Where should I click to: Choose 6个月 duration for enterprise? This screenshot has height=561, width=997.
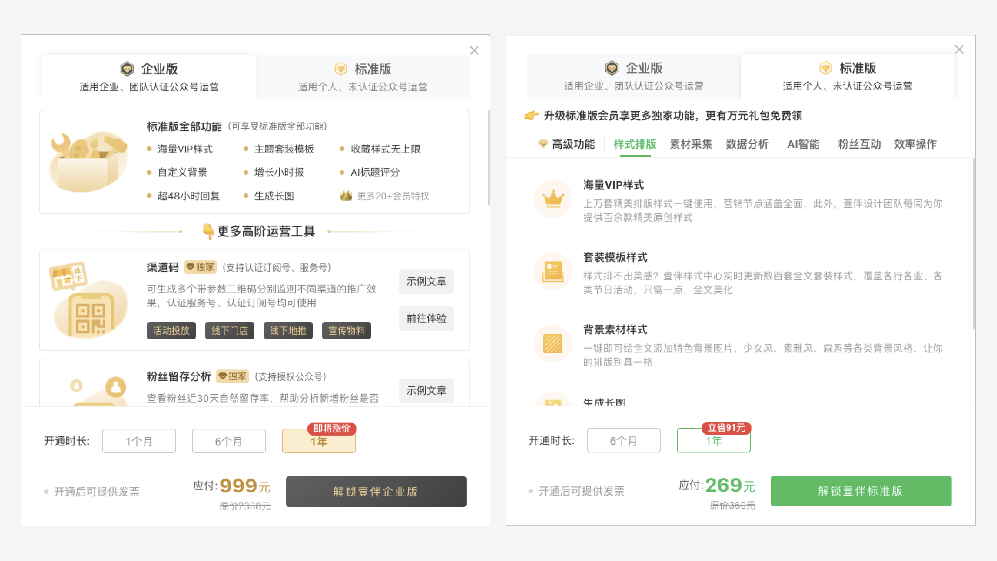(229, 441)
